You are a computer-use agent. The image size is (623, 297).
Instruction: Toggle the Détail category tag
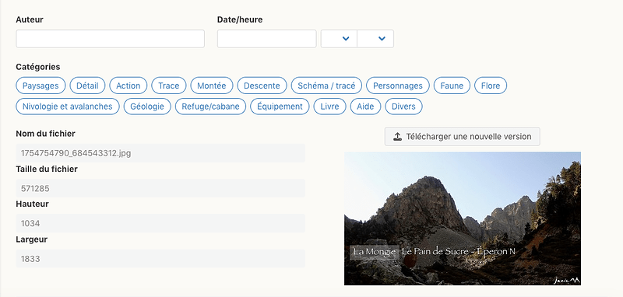tap(87, 86)
